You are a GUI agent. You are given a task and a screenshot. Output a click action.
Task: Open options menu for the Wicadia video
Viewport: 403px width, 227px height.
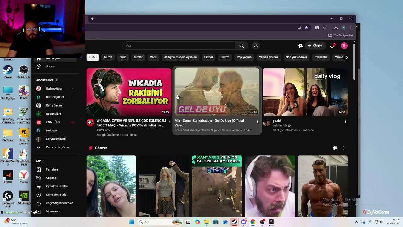tap(169, 121)
